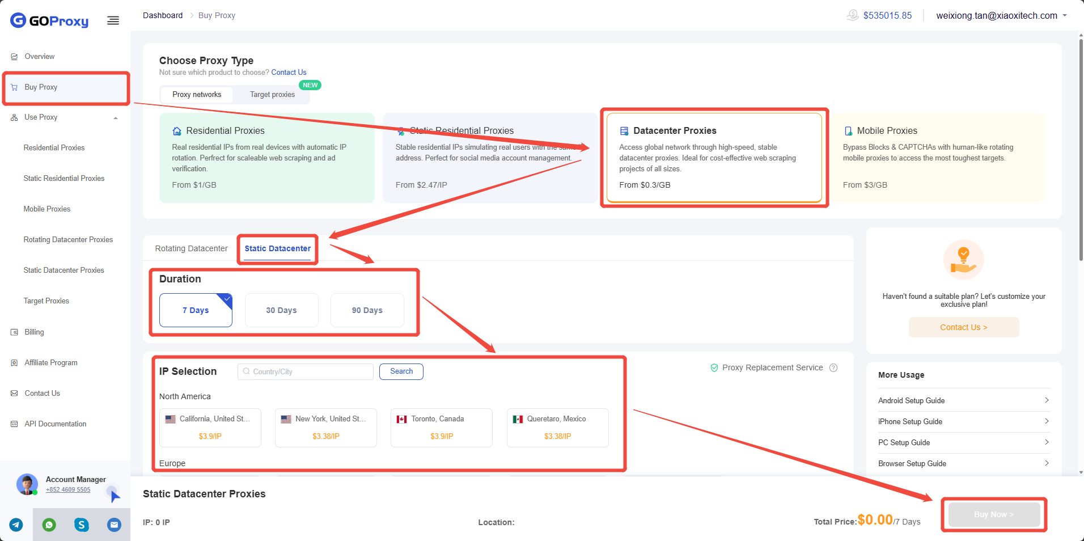Click the Mobile Proxies phone icon

848,131
